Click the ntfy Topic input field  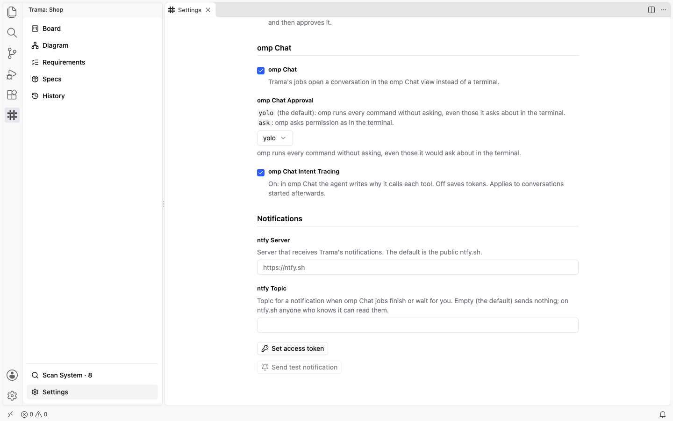pos(418,325)
